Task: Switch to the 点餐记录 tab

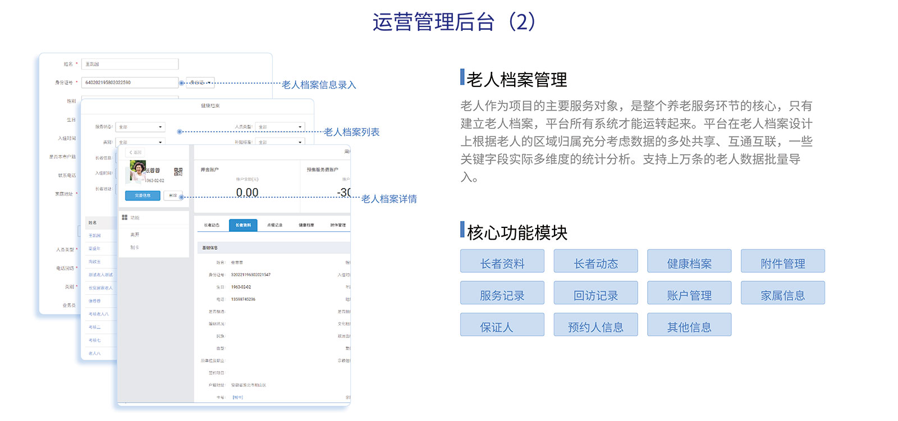Action: pos(275,225)
